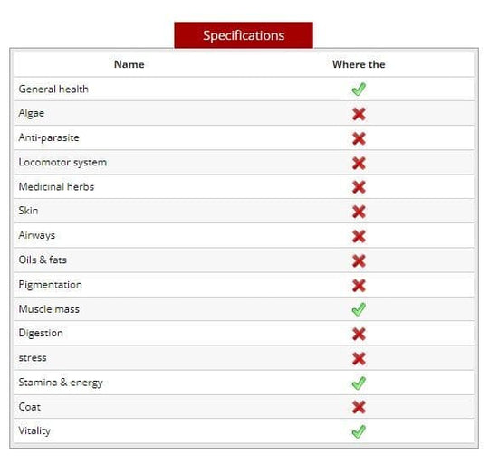489x463 pixels.
Task: Click the red cross in Oils & fats row
Action: pos(359,261)
